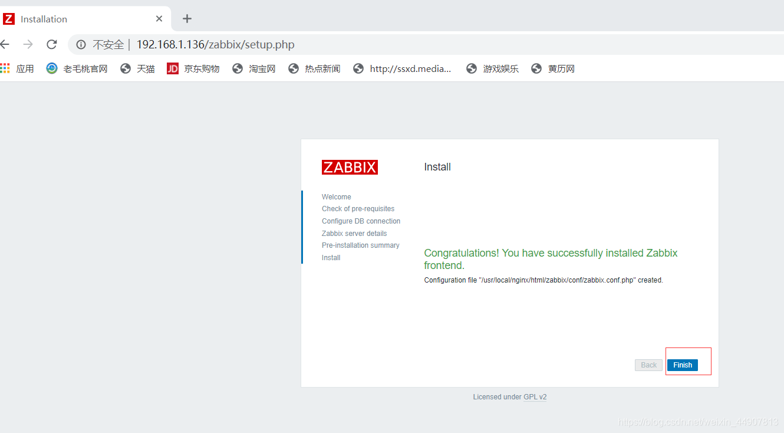Open the 天猫 bookmark

tap(137, 69)
